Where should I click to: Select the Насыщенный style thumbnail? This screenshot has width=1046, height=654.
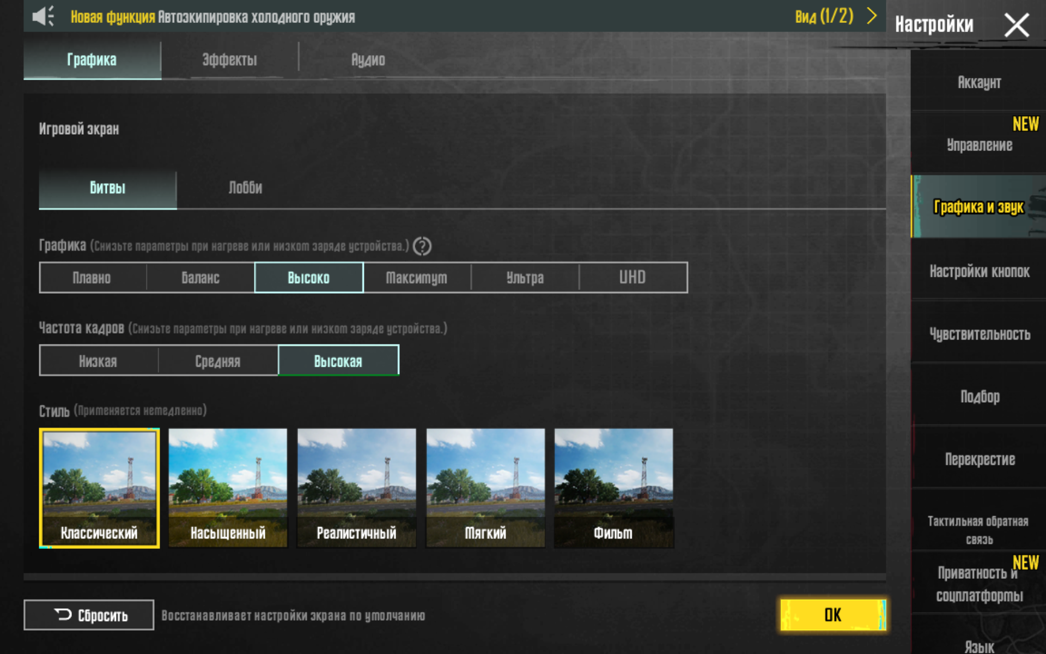tap(228, 488)
